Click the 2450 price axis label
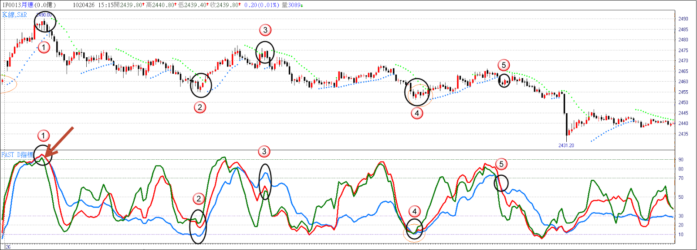The height and width of the screenshot is (250, 697). 683,102
